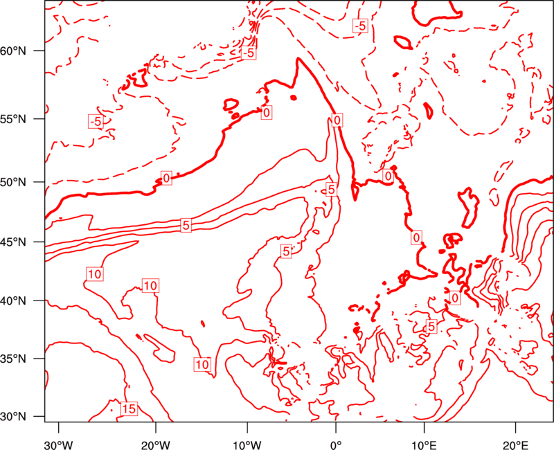Click the -5 contour label nearest 55°N axis
The width and height of the screenshot is (554, 450).
click(x=96, y=122)
